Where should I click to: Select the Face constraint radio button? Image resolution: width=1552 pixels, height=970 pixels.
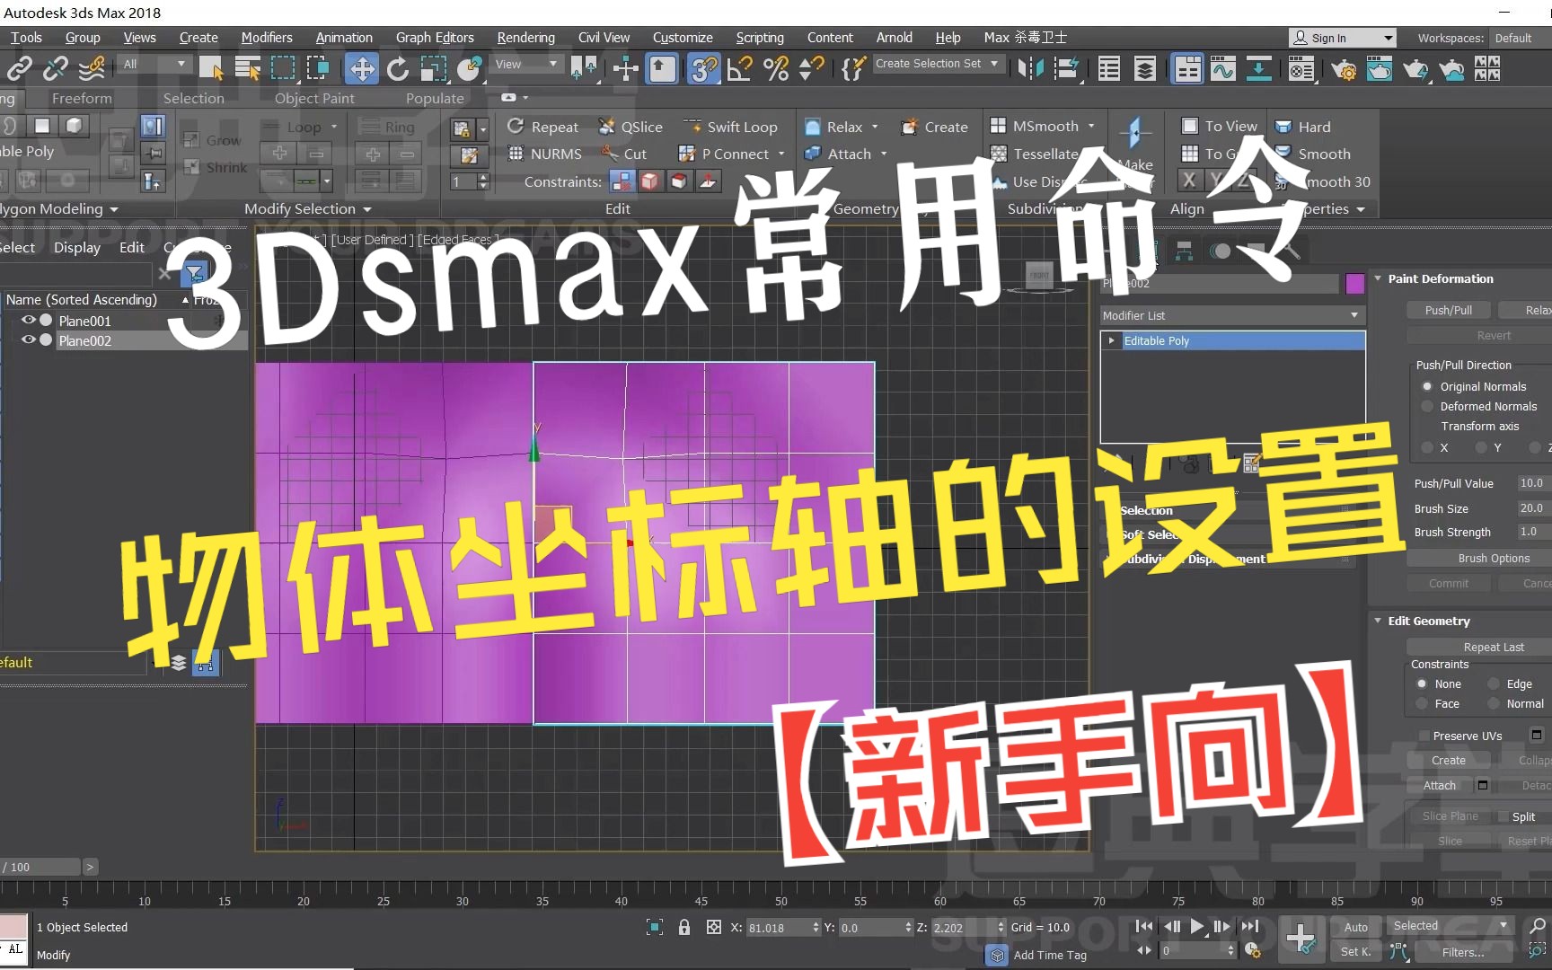(x=1422, y=703)
